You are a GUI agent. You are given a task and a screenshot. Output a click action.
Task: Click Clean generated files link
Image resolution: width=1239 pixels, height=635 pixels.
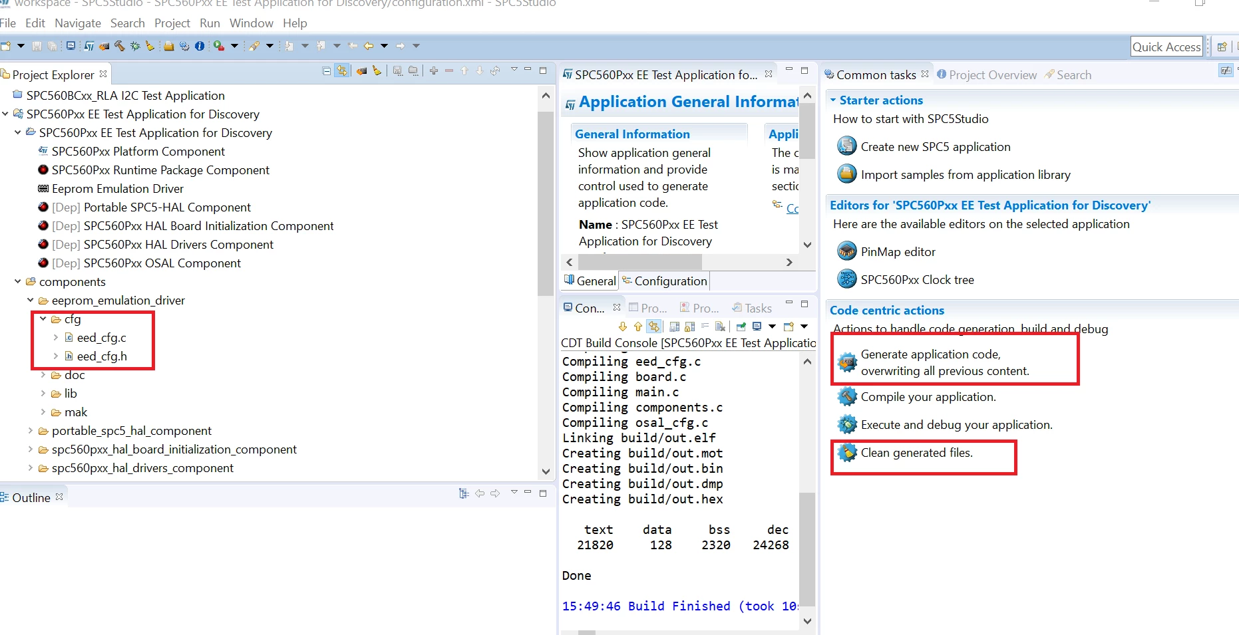click(917, 453)
